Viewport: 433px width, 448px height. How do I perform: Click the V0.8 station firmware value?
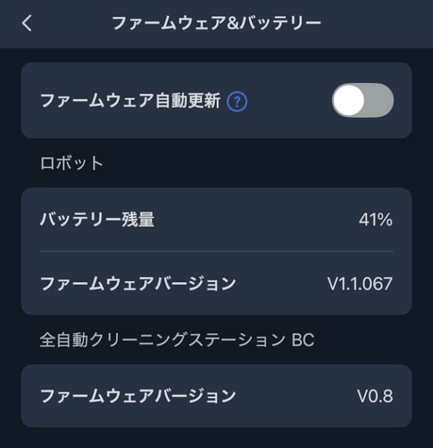(x=375, y=396)
